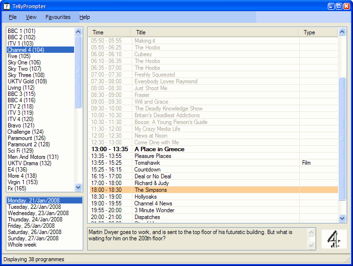Select Paramount 2 (128) channel
The height and width of the screenshot is (266, 353).
point(41,144)
